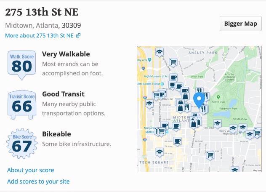Select the shopping bag marker above Piedmont Ave

coord(194,124)
